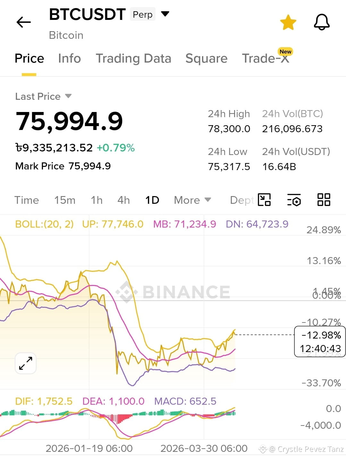Screen dimensions: 346x457
Task: Open price alerts bell icon
Action: (322, 22)
